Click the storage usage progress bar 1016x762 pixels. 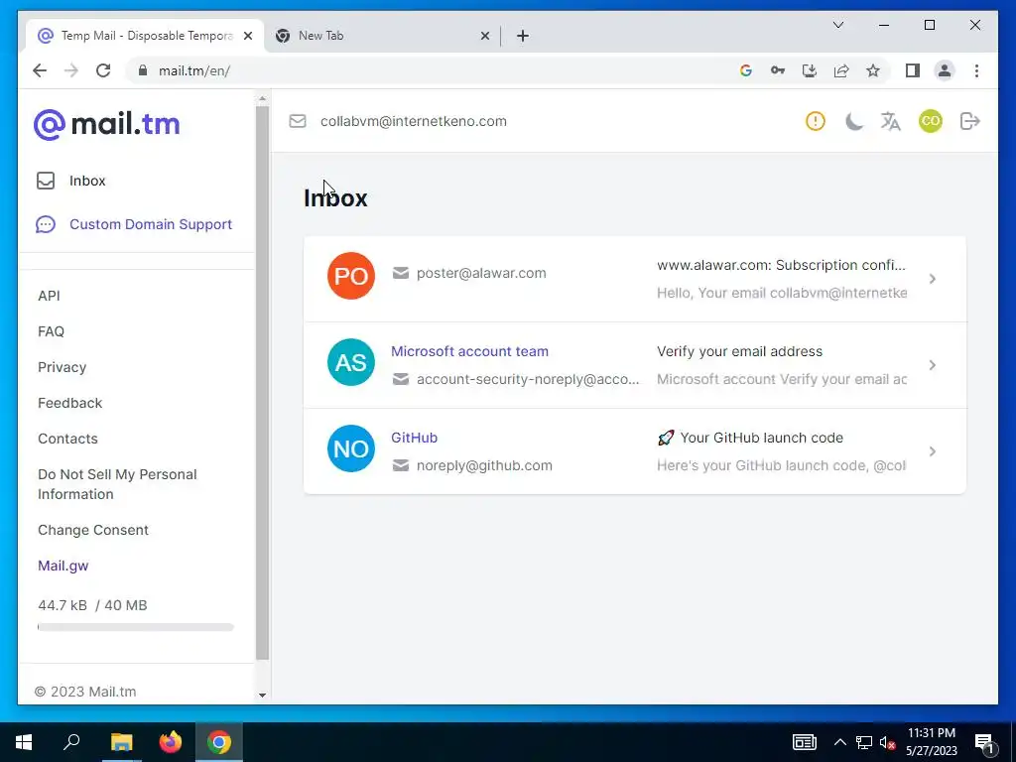coord(135,627)
